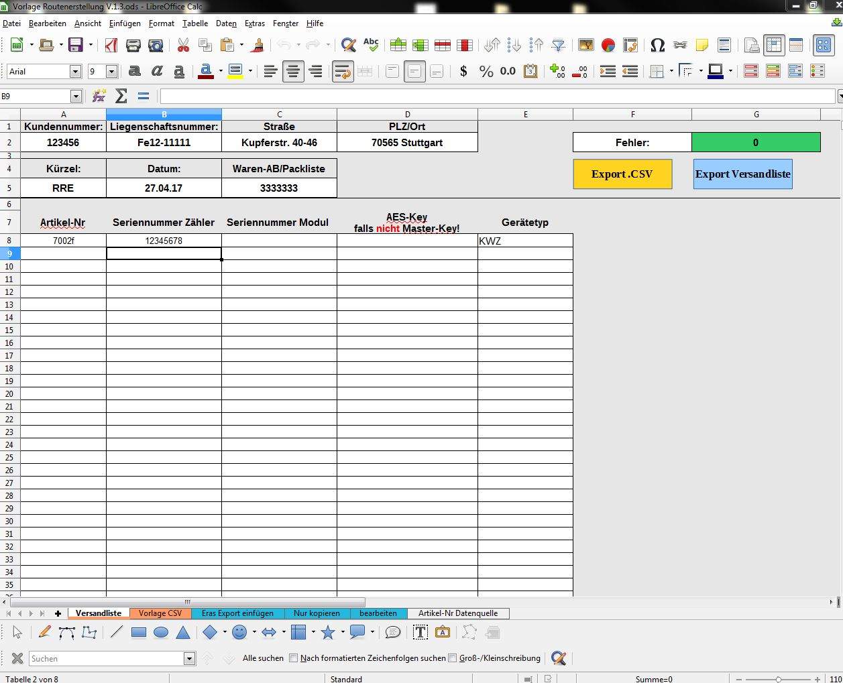Viewport: 843px width, 683px height.
Task: Toggle underline formatting
Action: click(179, 71)
